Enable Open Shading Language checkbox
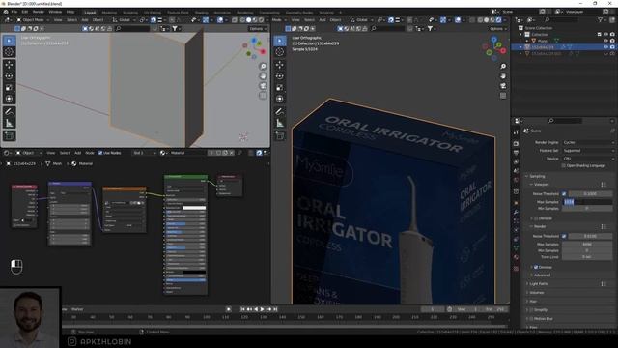The image size is (618, 348). click(x=564, y=165)
